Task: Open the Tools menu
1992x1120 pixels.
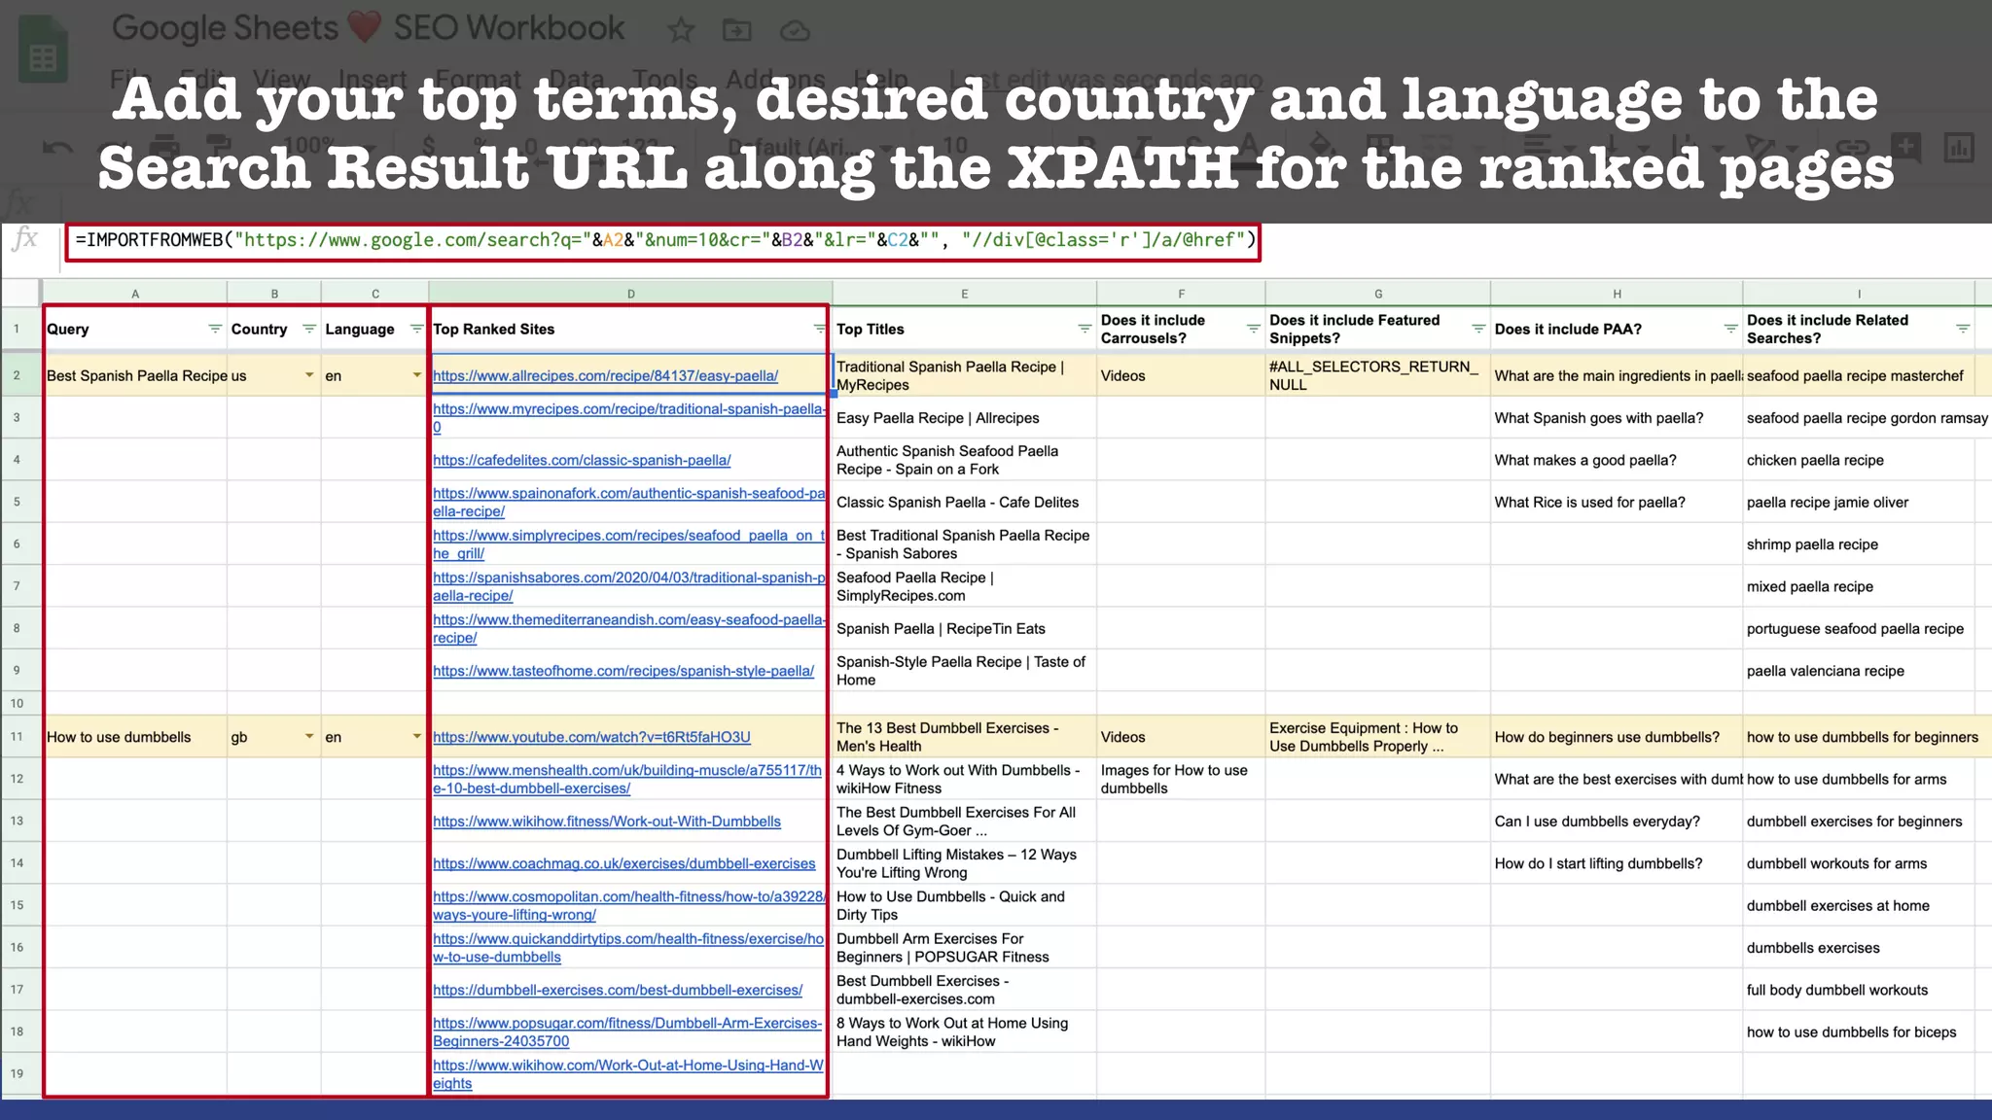Action: pos(665,80)
